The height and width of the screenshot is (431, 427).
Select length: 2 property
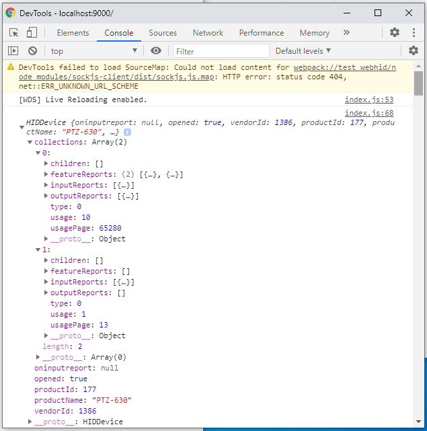click(x=63, y=346)
